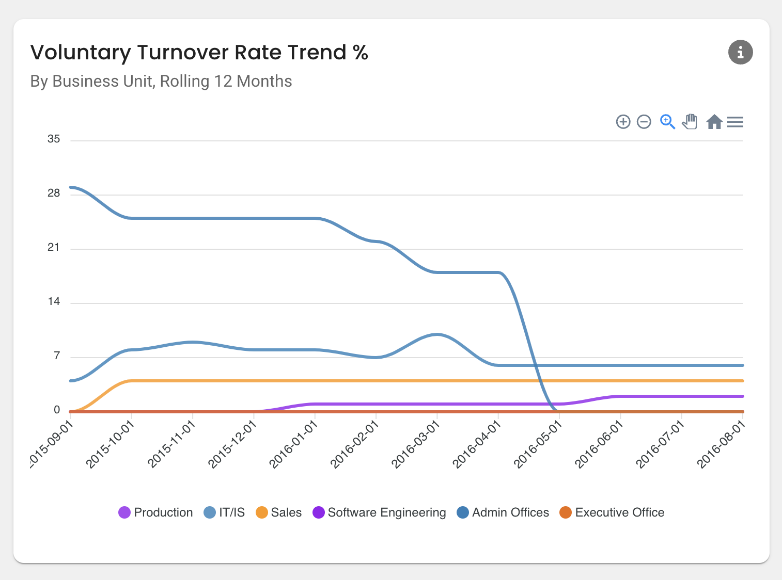Open the chart hamburger menu

[x=735, y=122]
